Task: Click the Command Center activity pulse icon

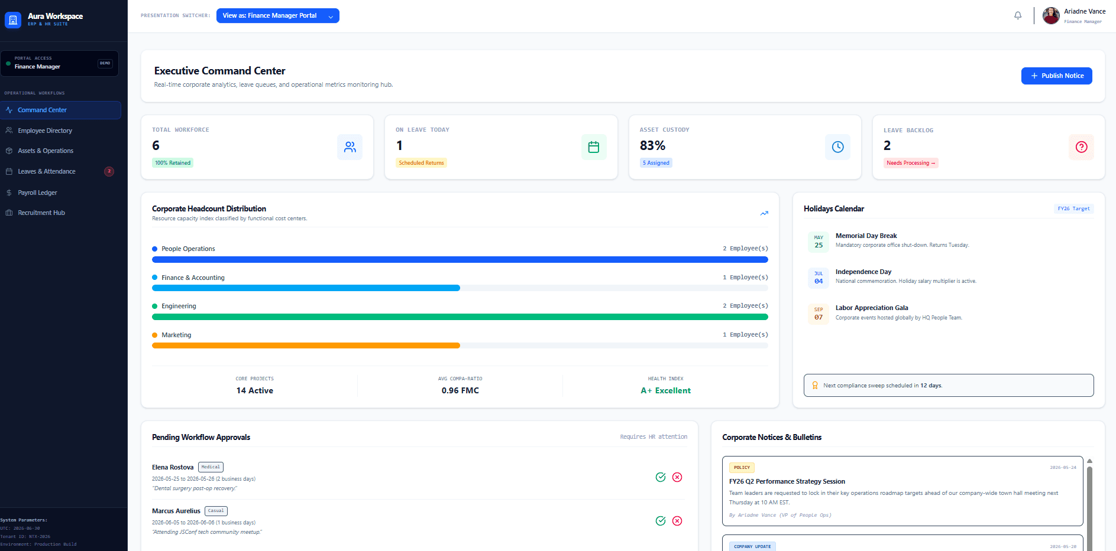Action: 9,110
